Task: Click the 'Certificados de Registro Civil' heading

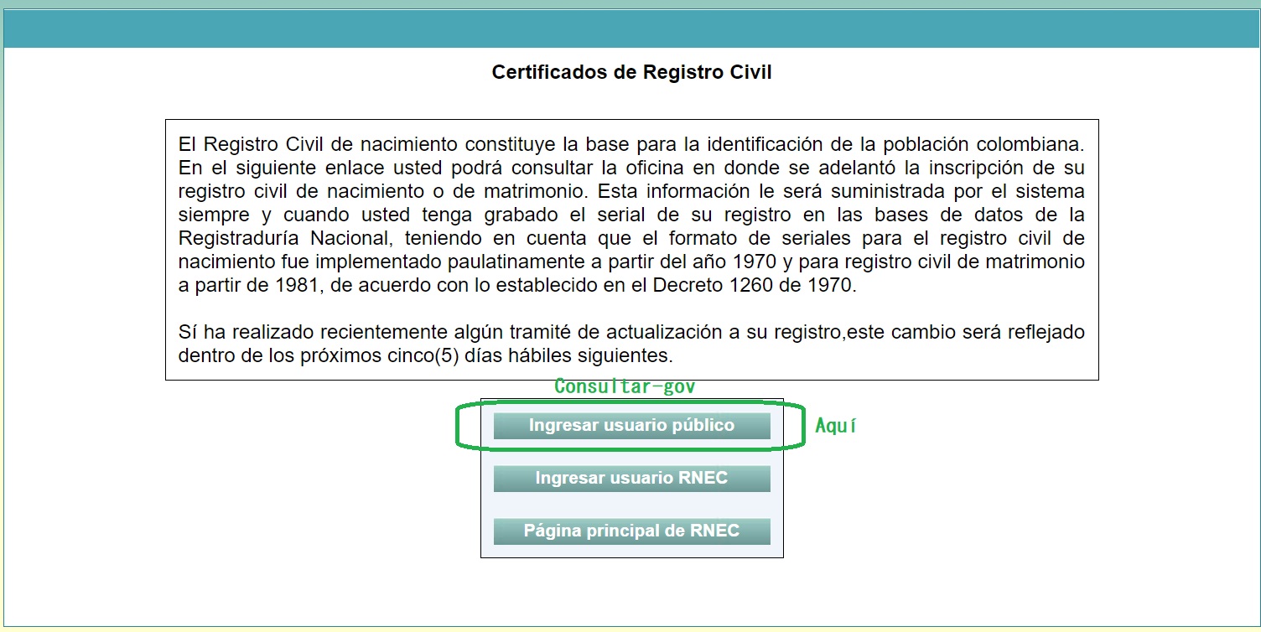Action: point(631,72)
